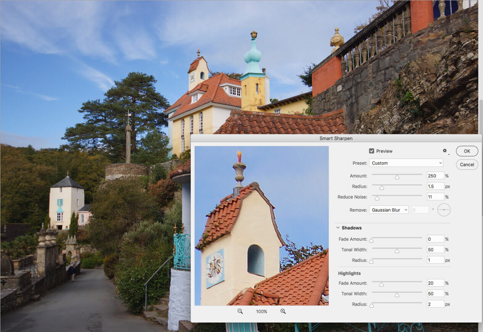Click the Amount slider handle
Viewport: 483px width, 332px height.
click(397, 177)
